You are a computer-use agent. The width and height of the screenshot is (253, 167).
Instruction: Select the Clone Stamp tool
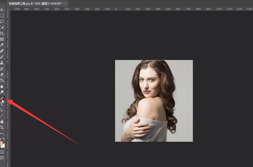click(2, 63)
